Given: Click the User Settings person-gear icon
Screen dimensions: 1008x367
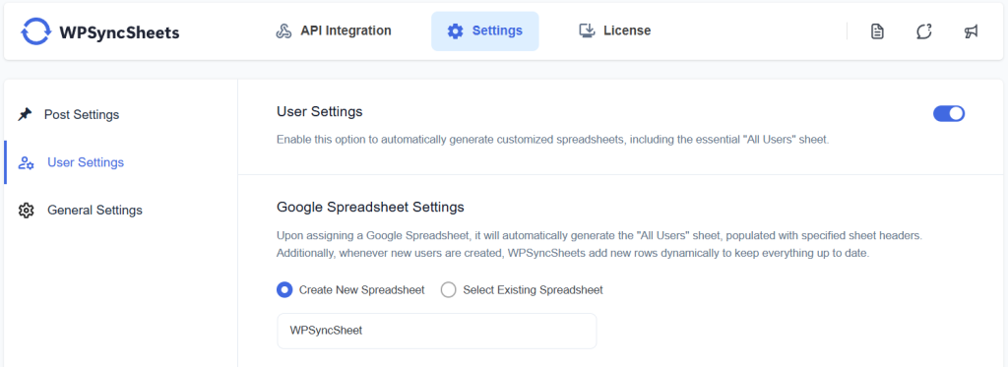Looking at the screenshot, I should coord(26,162).
